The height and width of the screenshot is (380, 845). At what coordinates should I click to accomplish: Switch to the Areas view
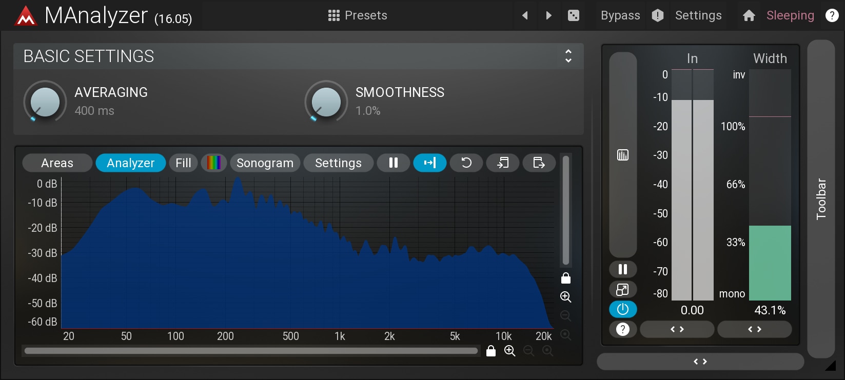(57, 163)
